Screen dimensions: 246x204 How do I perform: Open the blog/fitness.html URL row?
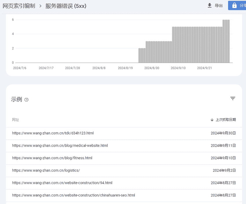pyautogui.click(x=52, y=158)
